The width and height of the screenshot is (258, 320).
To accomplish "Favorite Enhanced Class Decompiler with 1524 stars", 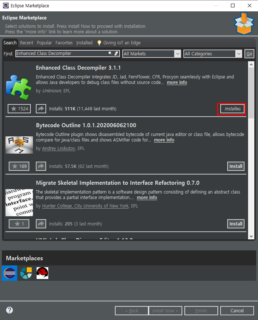I will pyautogui.click(x=19, y=108).
